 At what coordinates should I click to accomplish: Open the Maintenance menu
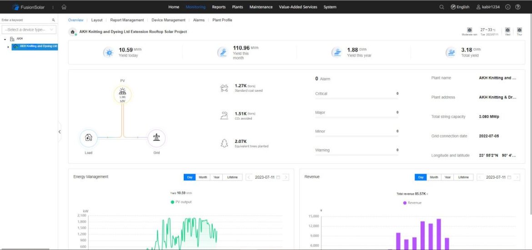coord(261,7)
